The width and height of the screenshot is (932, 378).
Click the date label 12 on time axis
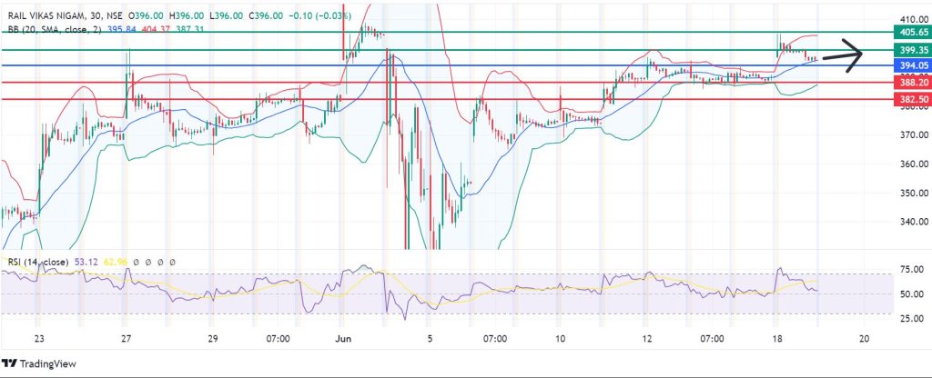coord(647,340)
